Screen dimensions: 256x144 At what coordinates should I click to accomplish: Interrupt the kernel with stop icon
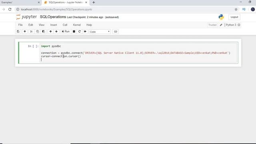click(74, 32)
